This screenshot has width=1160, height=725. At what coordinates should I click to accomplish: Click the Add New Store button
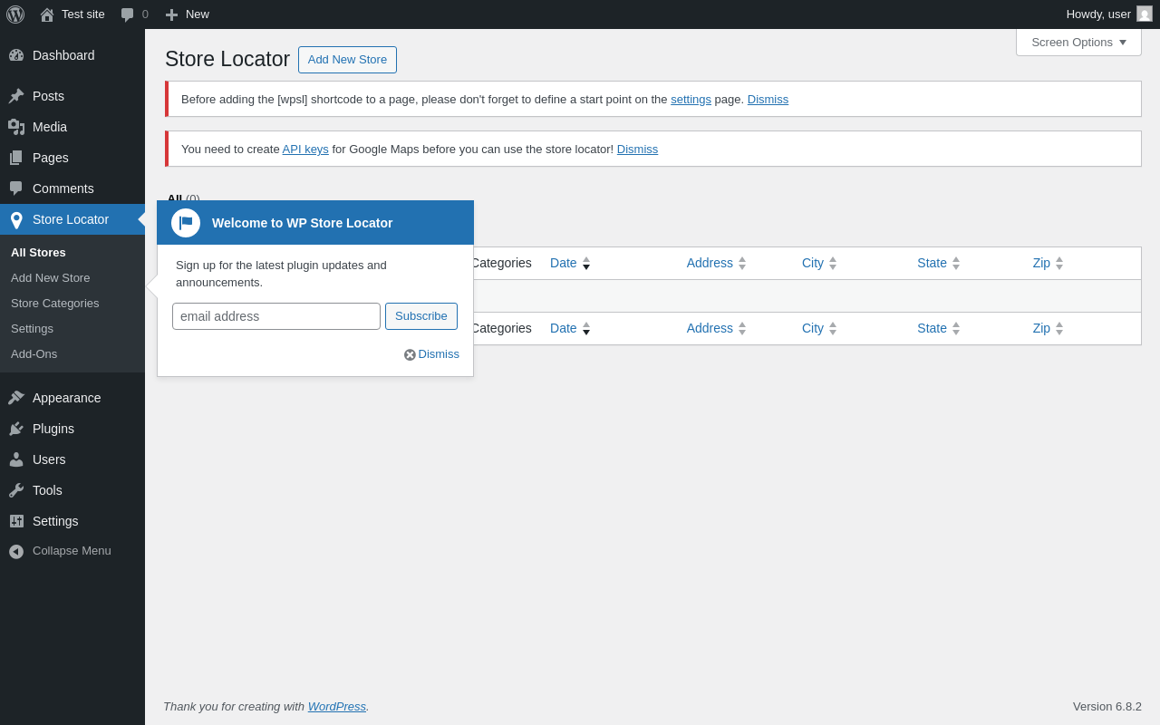(x=347, y=60)
